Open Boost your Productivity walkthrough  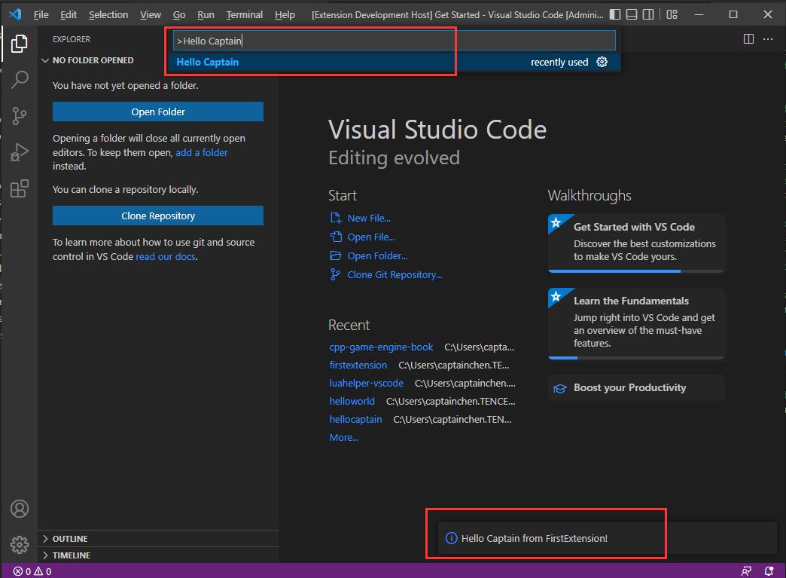(x=636, y=388)
